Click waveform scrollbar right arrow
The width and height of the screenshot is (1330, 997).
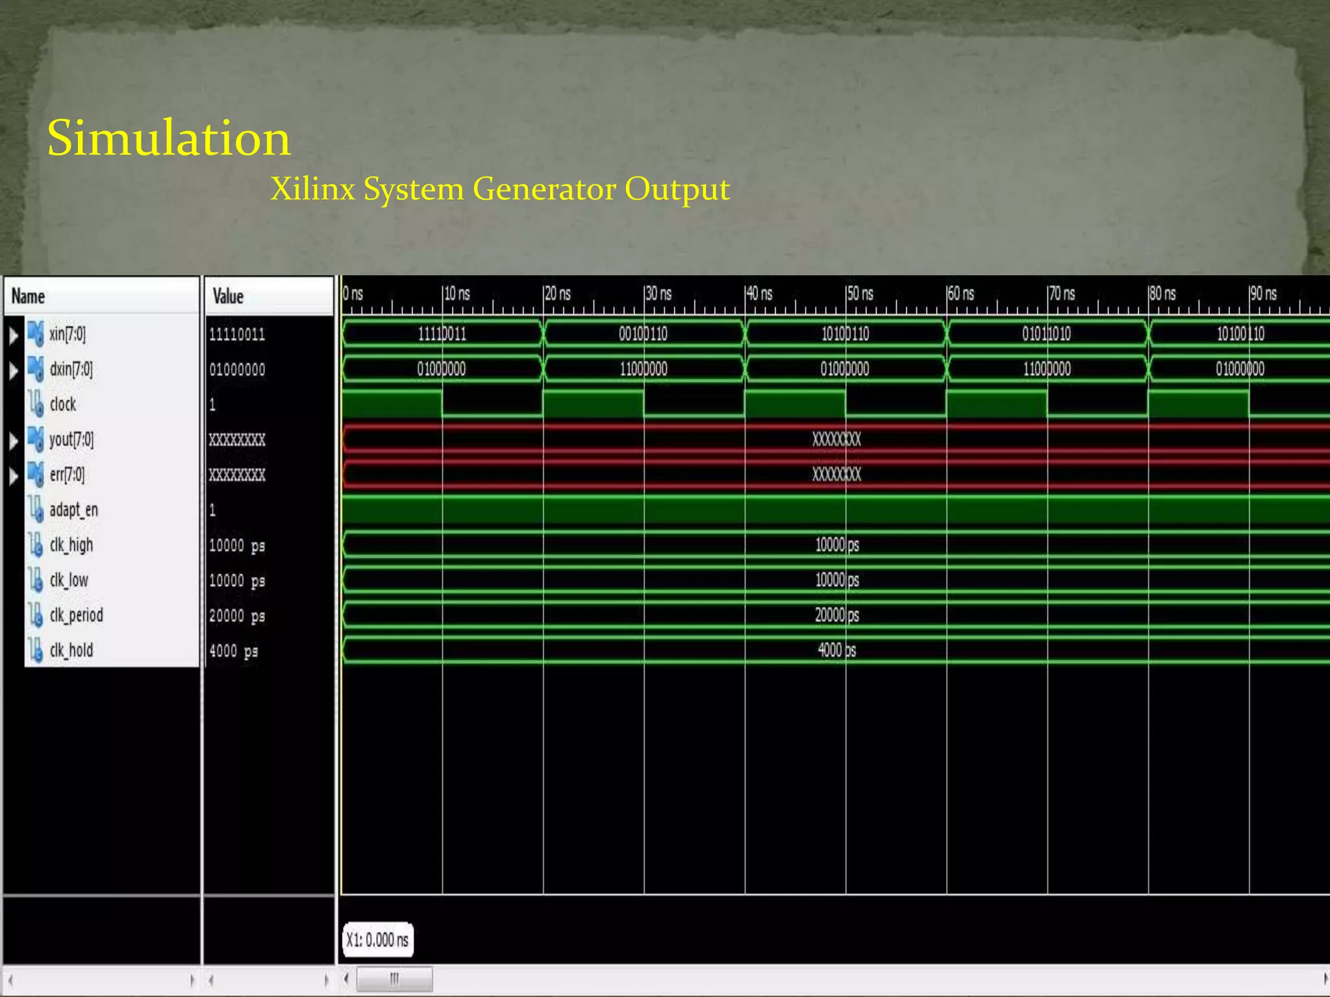(x=1325, y=979)
